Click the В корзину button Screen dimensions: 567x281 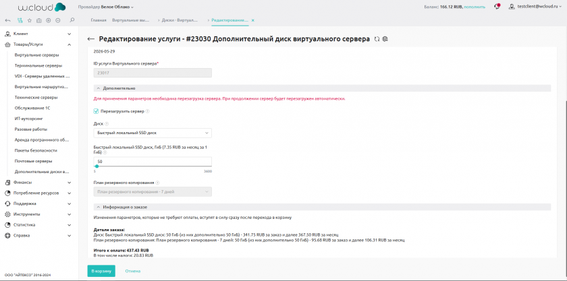click(101, 271)
